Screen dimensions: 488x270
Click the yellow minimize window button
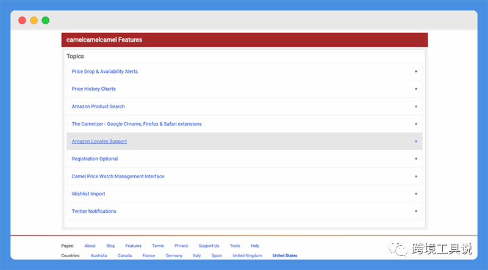pos(34,21)
